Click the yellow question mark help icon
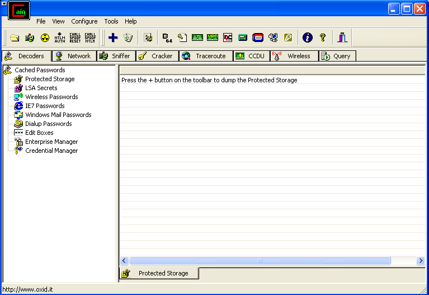The height and width of the screenshot is (295, 429). point(323,38)
